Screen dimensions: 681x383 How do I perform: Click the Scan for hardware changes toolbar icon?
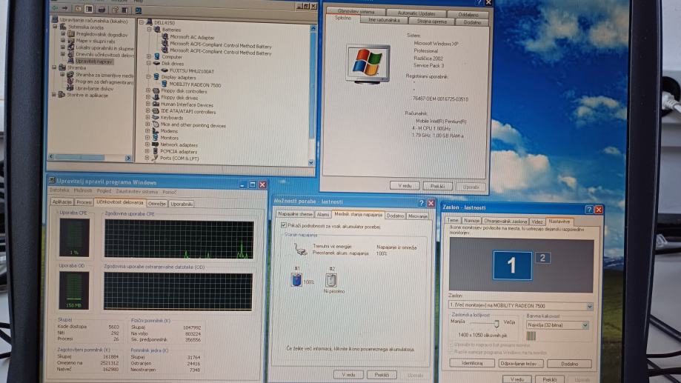[139, 10]
